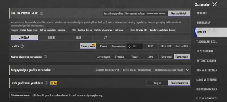Set frame rate to Ekstremal

click(x=166, y=57)
